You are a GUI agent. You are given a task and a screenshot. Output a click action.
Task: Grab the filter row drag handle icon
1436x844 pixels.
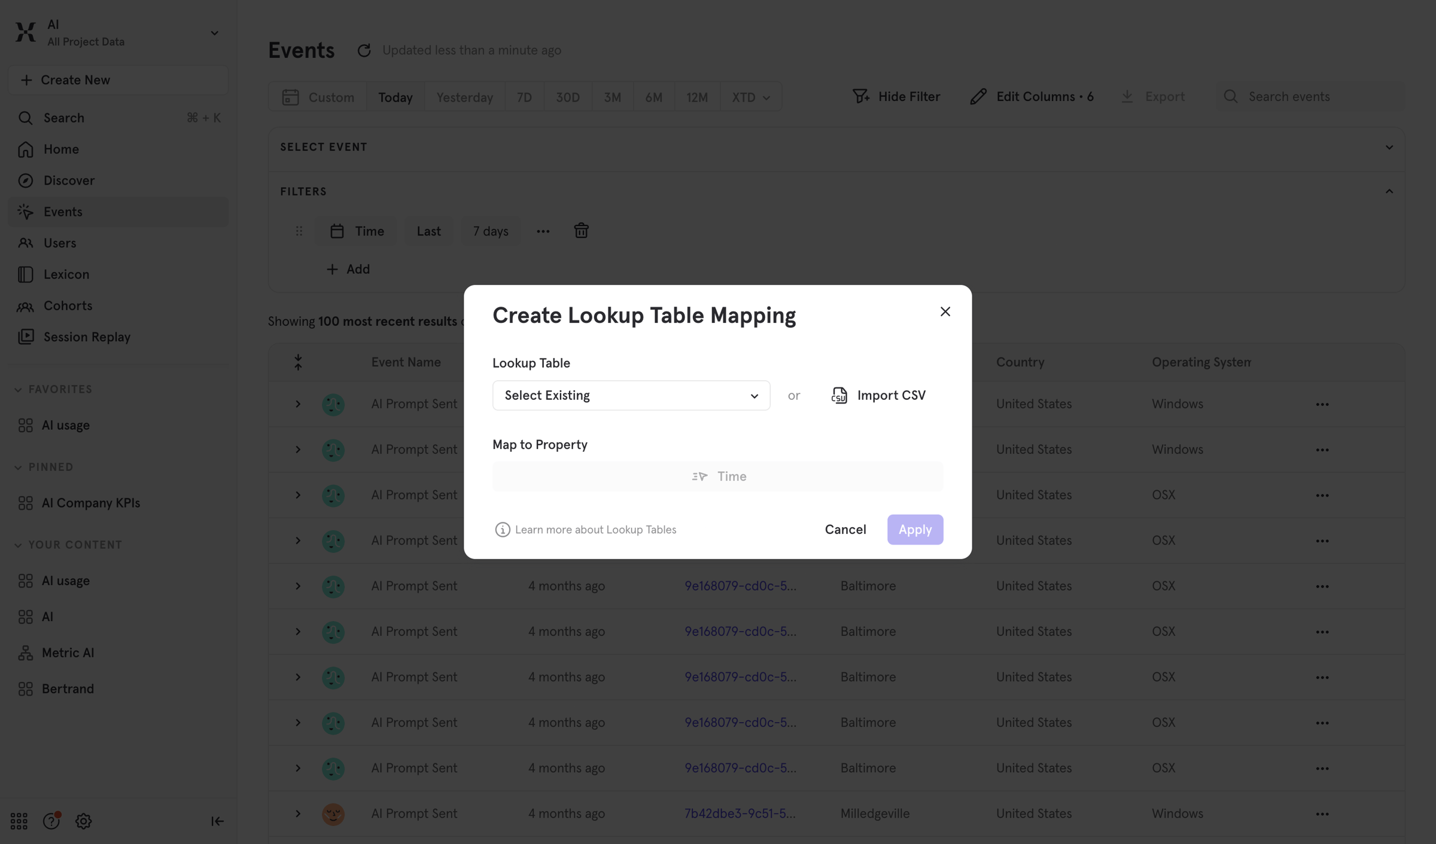click(x=299, y=231)
